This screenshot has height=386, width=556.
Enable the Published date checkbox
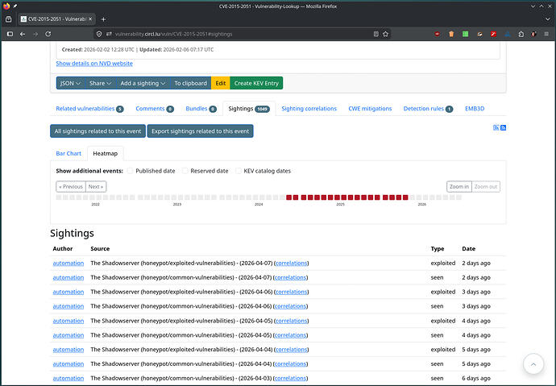130,171
